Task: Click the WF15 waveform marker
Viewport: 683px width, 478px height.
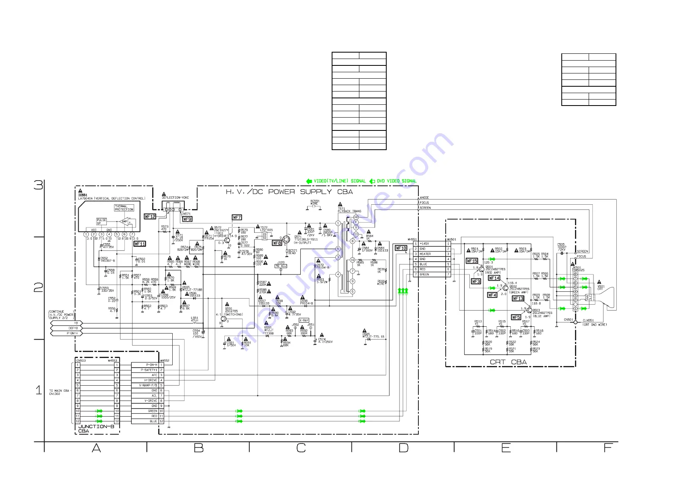Action: [472, 261]
